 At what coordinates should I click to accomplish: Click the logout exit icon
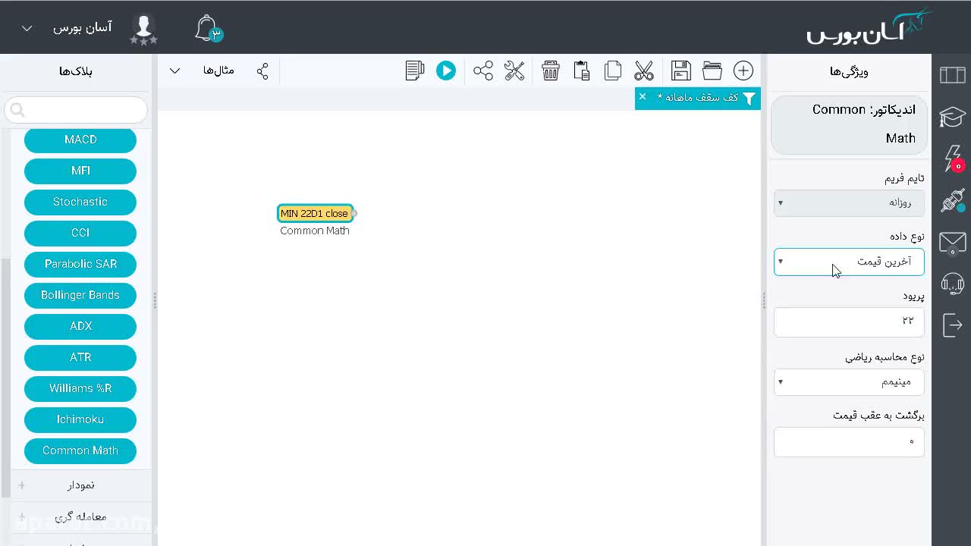coord(953,325)
